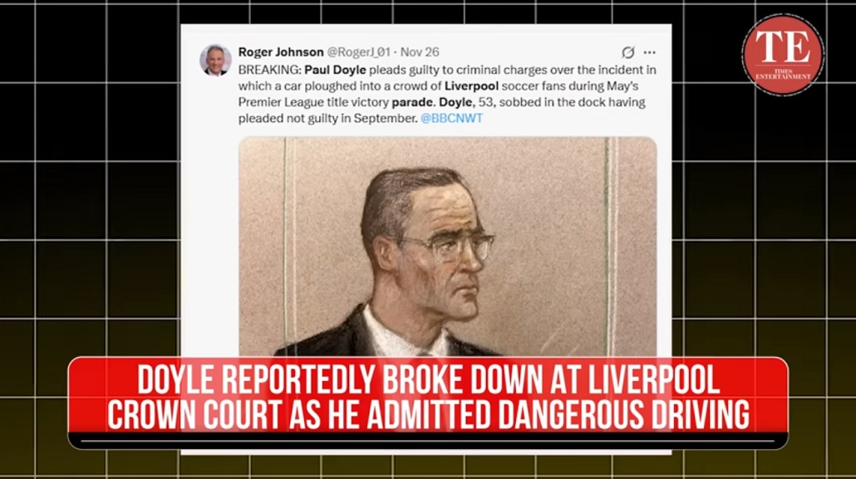Viewport: 856px width, 479px height.
Task: Click bold "Paul Doyle" in tweet text
Action: coord(335,70)
